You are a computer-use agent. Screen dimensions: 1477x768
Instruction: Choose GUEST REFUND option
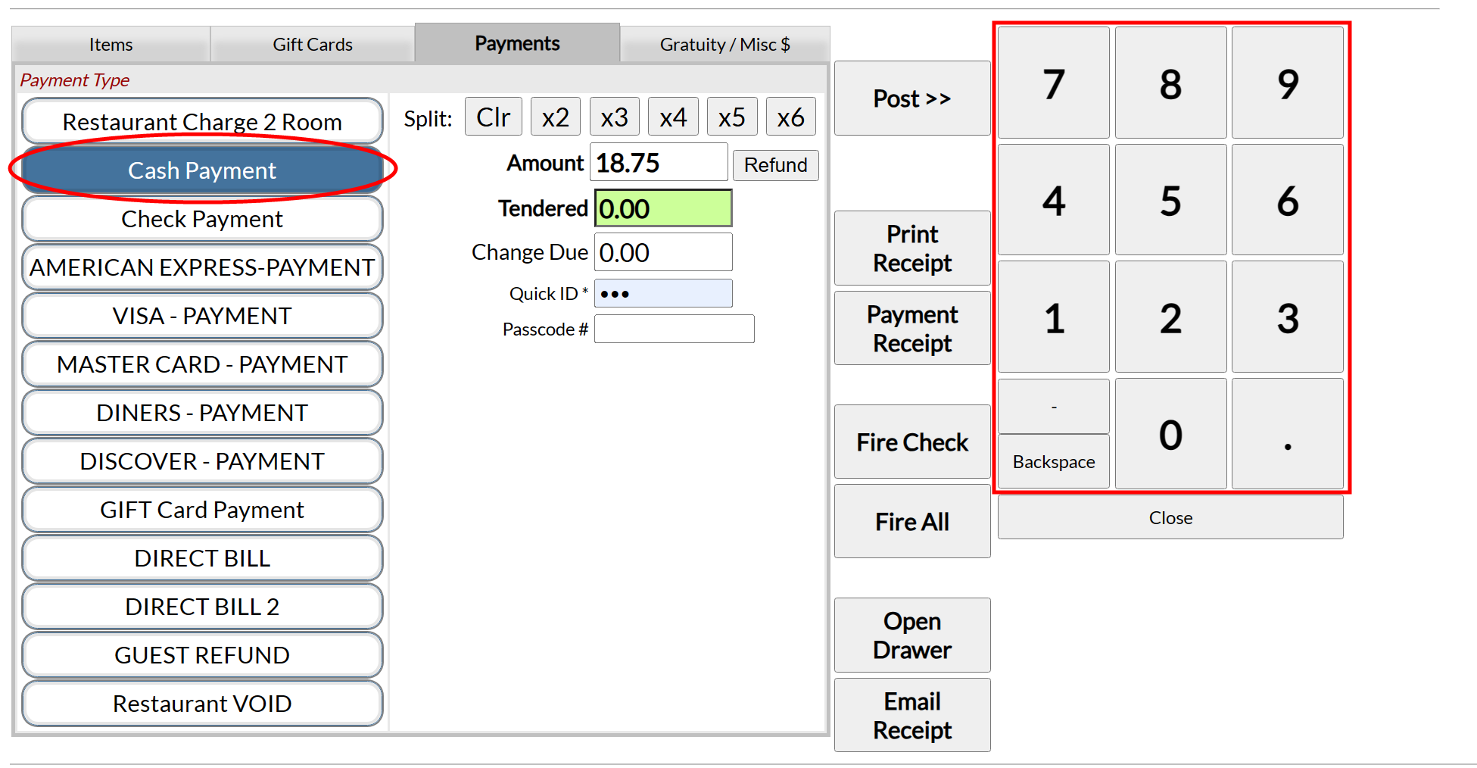(202, 654)
